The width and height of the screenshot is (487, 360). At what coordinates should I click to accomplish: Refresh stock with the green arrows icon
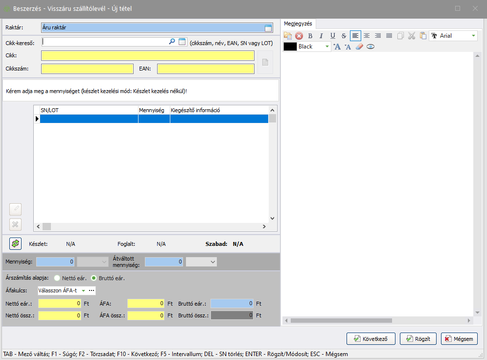pyautogui.click(x=16, y=243)
